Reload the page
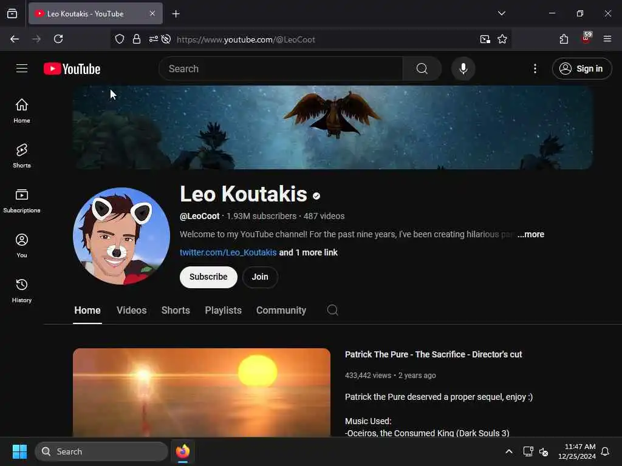This screenshot has width=622, height=466. [x=58, y=39]
